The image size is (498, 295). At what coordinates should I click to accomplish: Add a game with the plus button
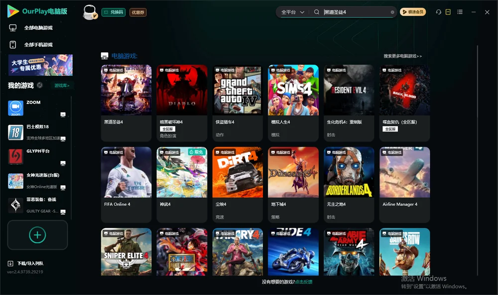tap(37, 235)
